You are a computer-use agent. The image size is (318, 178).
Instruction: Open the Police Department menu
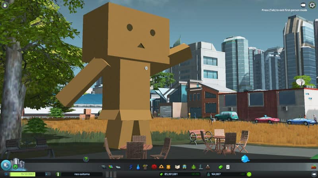(x=169, y=167)
